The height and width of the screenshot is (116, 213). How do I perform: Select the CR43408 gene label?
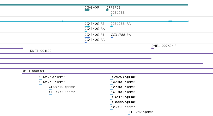pos(113,8)
